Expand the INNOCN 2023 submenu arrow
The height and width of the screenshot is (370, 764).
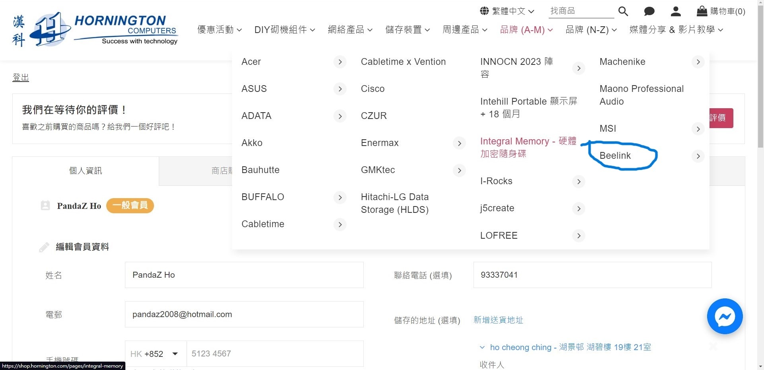pyautogui.click(x=579, y=68)
